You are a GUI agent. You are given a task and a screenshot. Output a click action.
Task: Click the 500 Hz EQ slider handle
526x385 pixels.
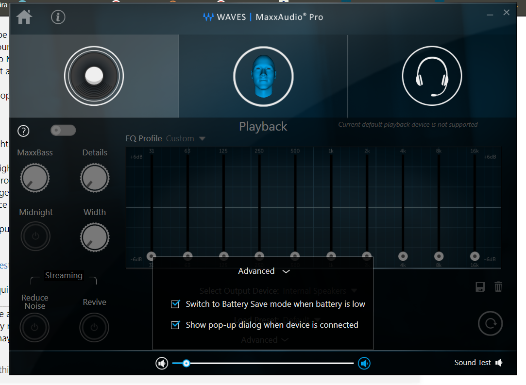tap(295, 256)
